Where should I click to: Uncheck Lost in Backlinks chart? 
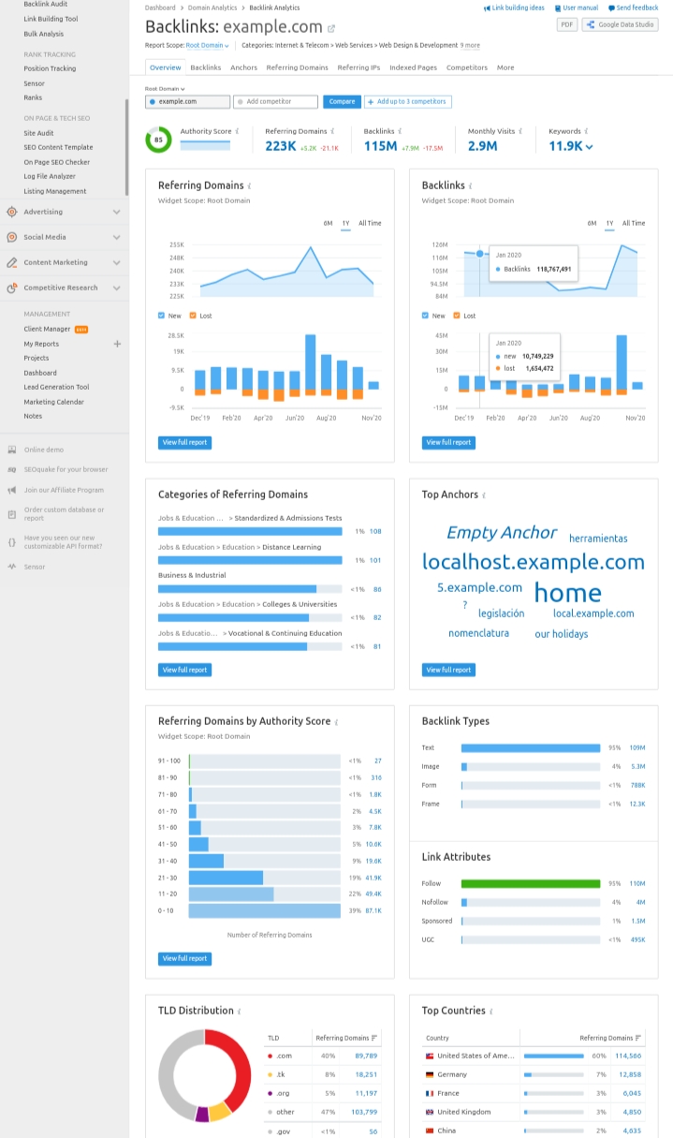457,316
